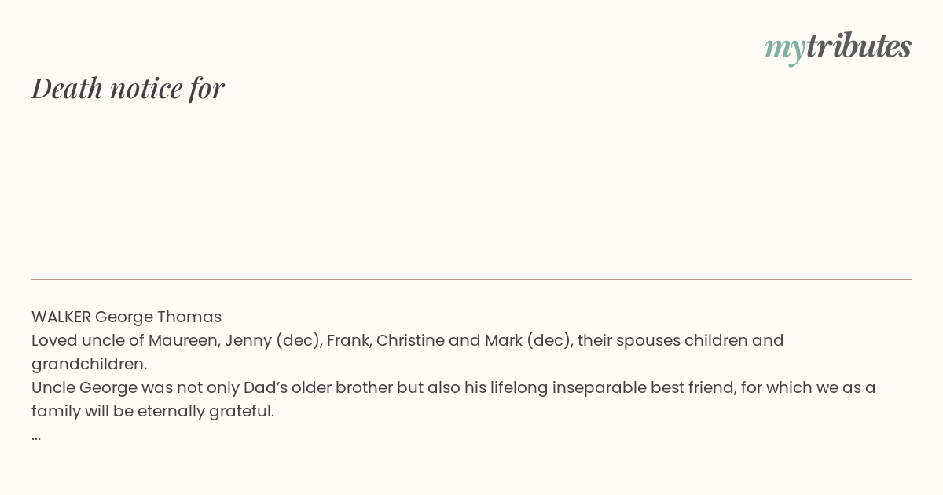Viewport: 943px width, 495px height.
Task: Click the phrase "their spouses children and"
Action: coord(681,340)
